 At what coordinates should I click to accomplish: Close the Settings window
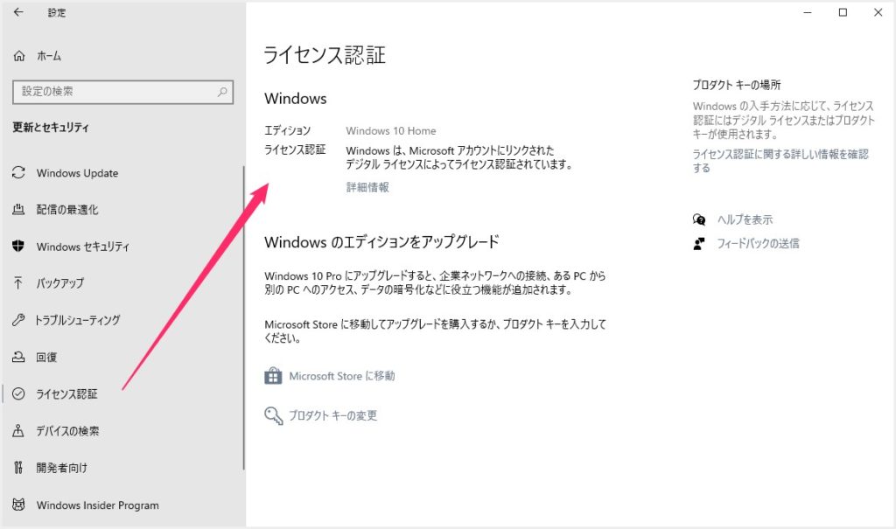[x=878, y=12]
